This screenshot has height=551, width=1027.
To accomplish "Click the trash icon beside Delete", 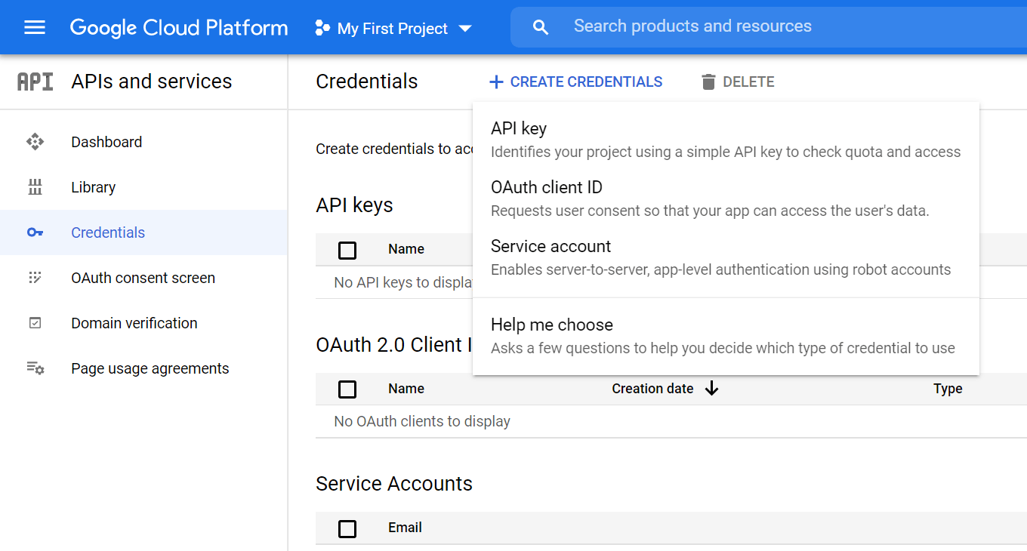I will click(708, 82).
